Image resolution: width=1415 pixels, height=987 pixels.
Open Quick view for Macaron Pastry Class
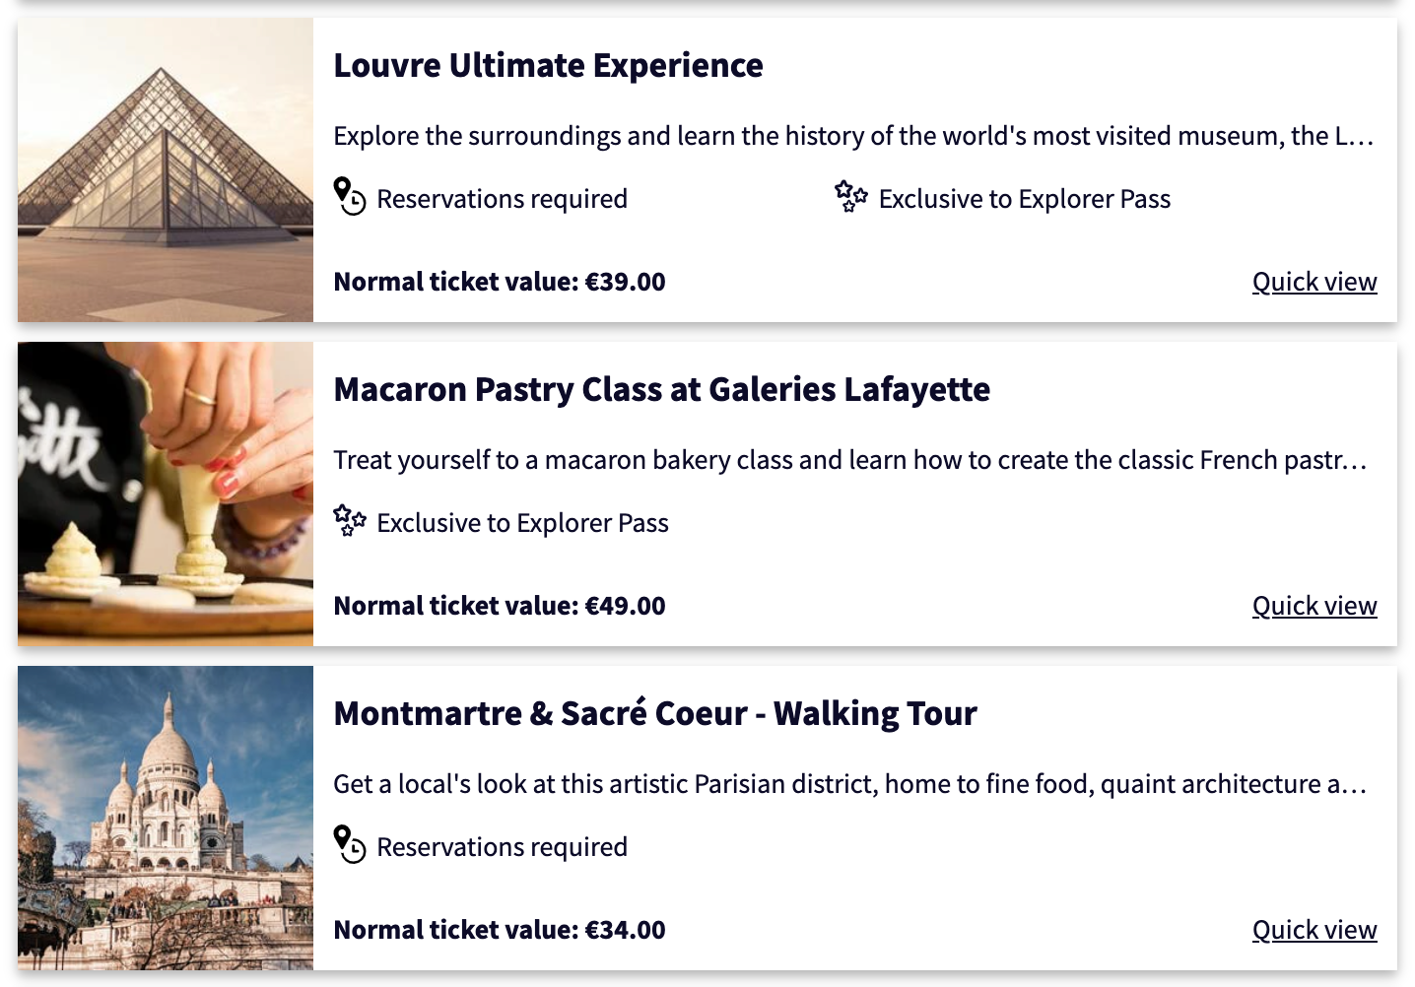click(1314, 606)
